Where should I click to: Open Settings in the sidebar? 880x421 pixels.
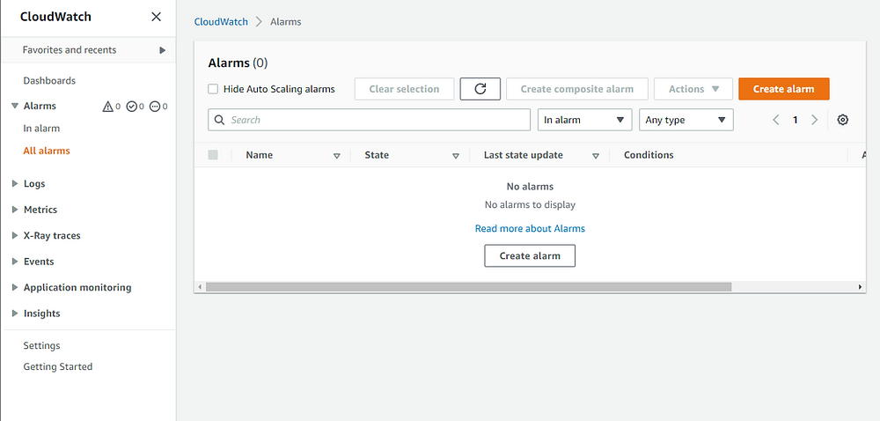pyautogui.click(x=41, y=346)
